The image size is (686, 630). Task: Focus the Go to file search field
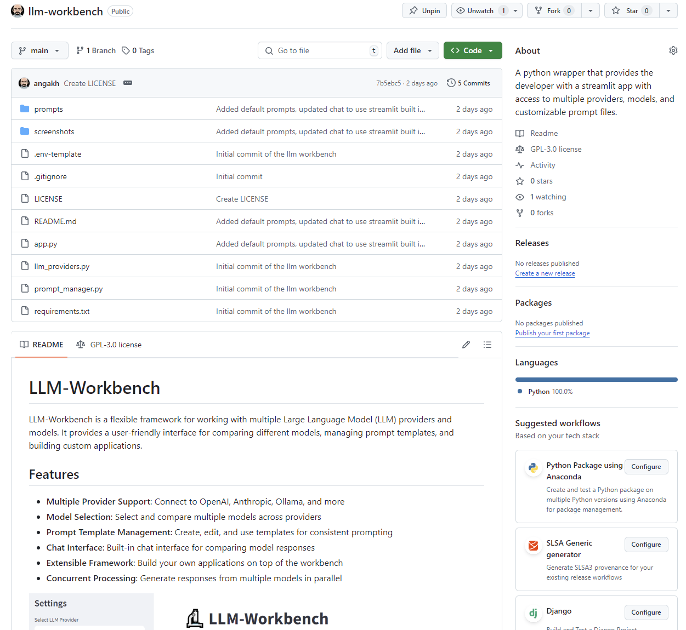[320, 50]
